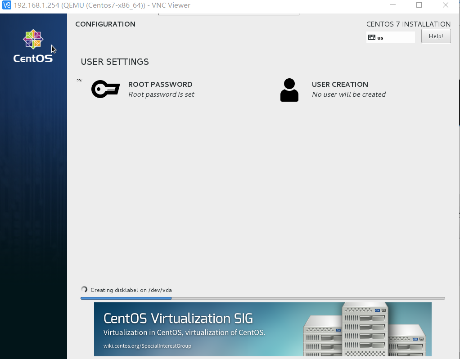Open the Root Password key icon
Image resolution: width=460 pixels, height=359 pixels.
106,89
